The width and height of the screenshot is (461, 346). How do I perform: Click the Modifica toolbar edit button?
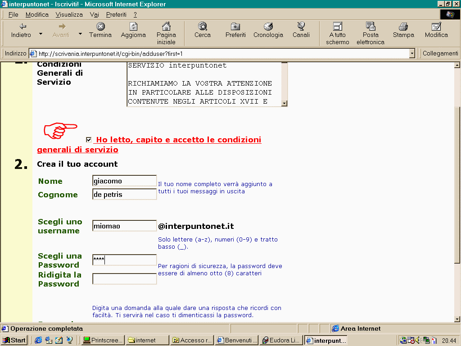(x=436, y=30)
